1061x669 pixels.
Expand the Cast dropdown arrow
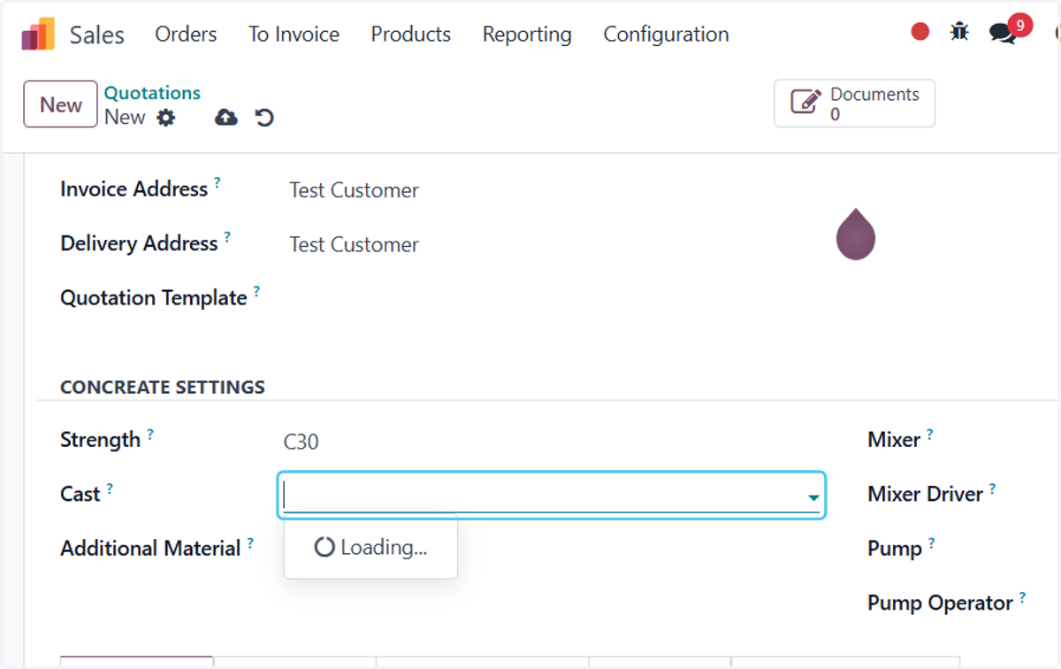point(813,498)
